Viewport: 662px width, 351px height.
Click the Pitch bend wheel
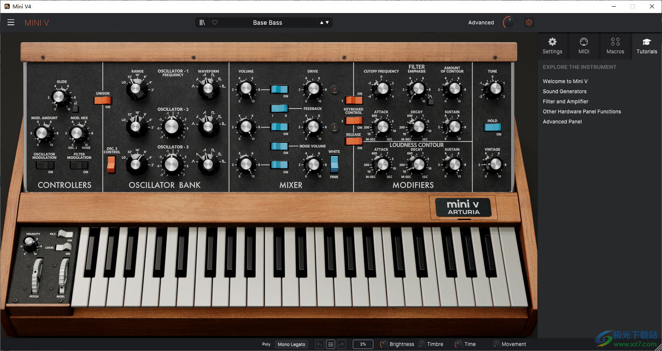(x=36, y=275)
